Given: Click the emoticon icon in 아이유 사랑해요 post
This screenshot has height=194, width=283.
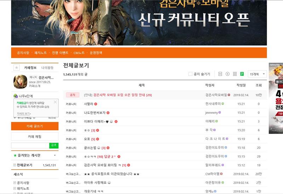Looking at the screenshot, I should [x=109, y=183].
